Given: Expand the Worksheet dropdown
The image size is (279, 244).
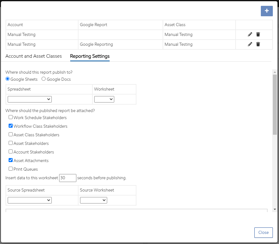Looking at the screenshot, I should (x=104, y=99).
